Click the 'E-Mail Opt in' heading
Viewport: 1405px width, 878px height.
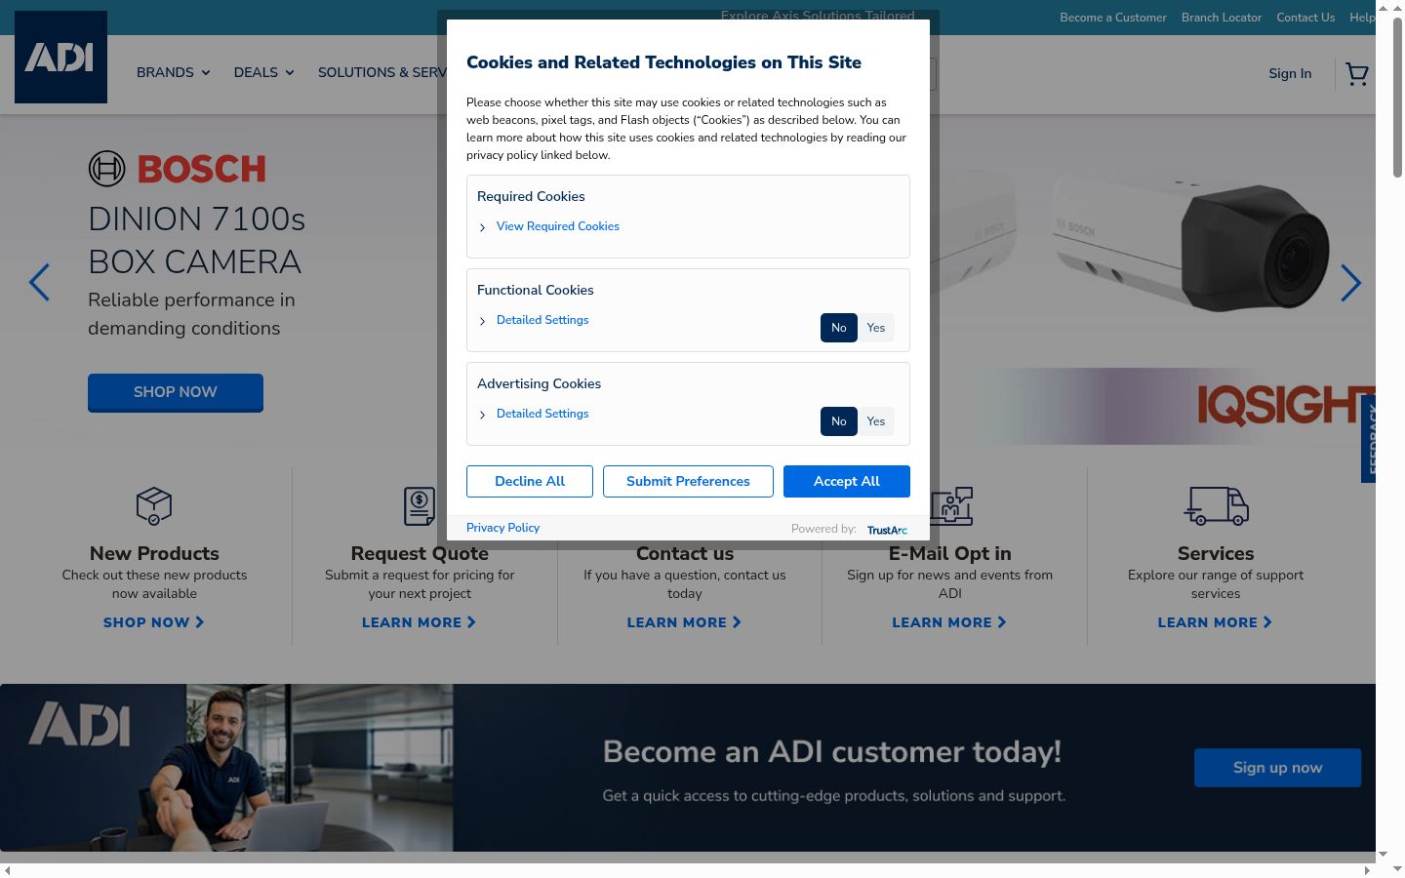(950, 553)
